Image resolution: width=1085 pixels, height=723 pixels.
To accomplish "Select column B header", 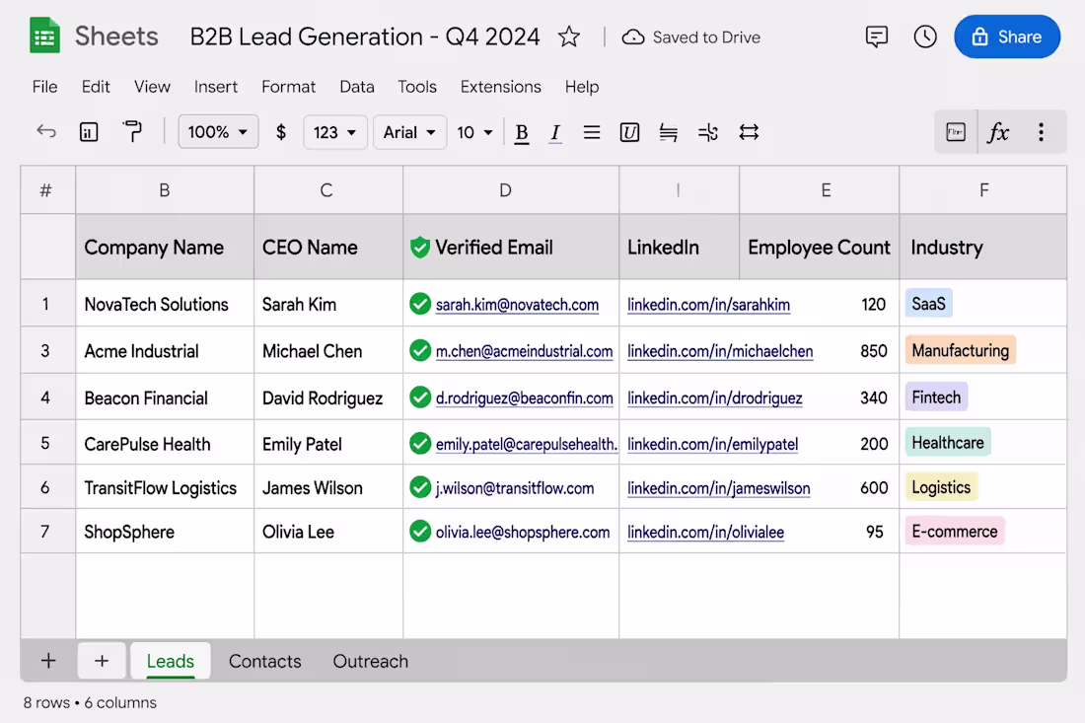I will (165, 189).
